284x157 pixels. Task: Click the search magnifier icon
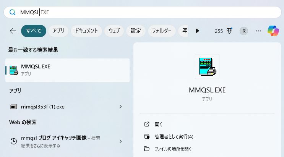click(x=13, y=12)
